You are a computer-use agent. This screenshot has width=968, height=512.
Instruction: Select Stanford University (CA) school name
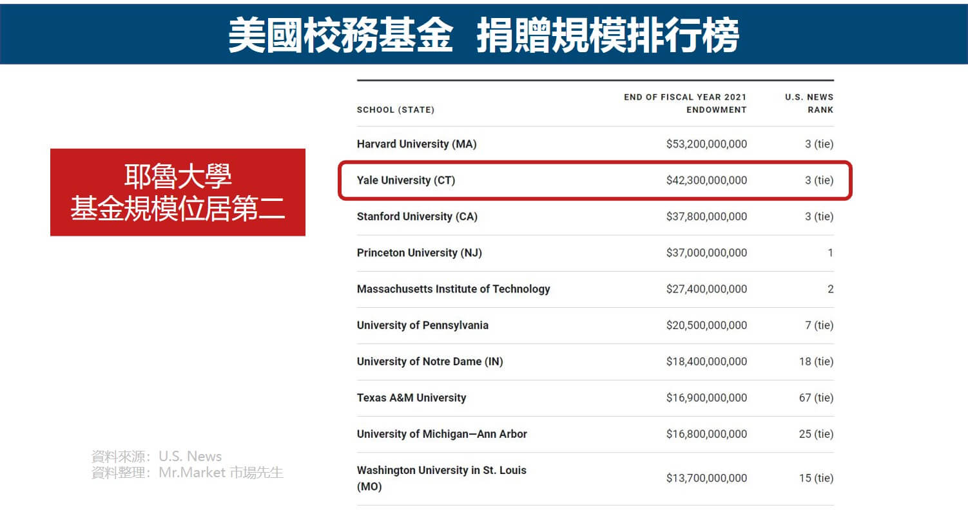417,216
